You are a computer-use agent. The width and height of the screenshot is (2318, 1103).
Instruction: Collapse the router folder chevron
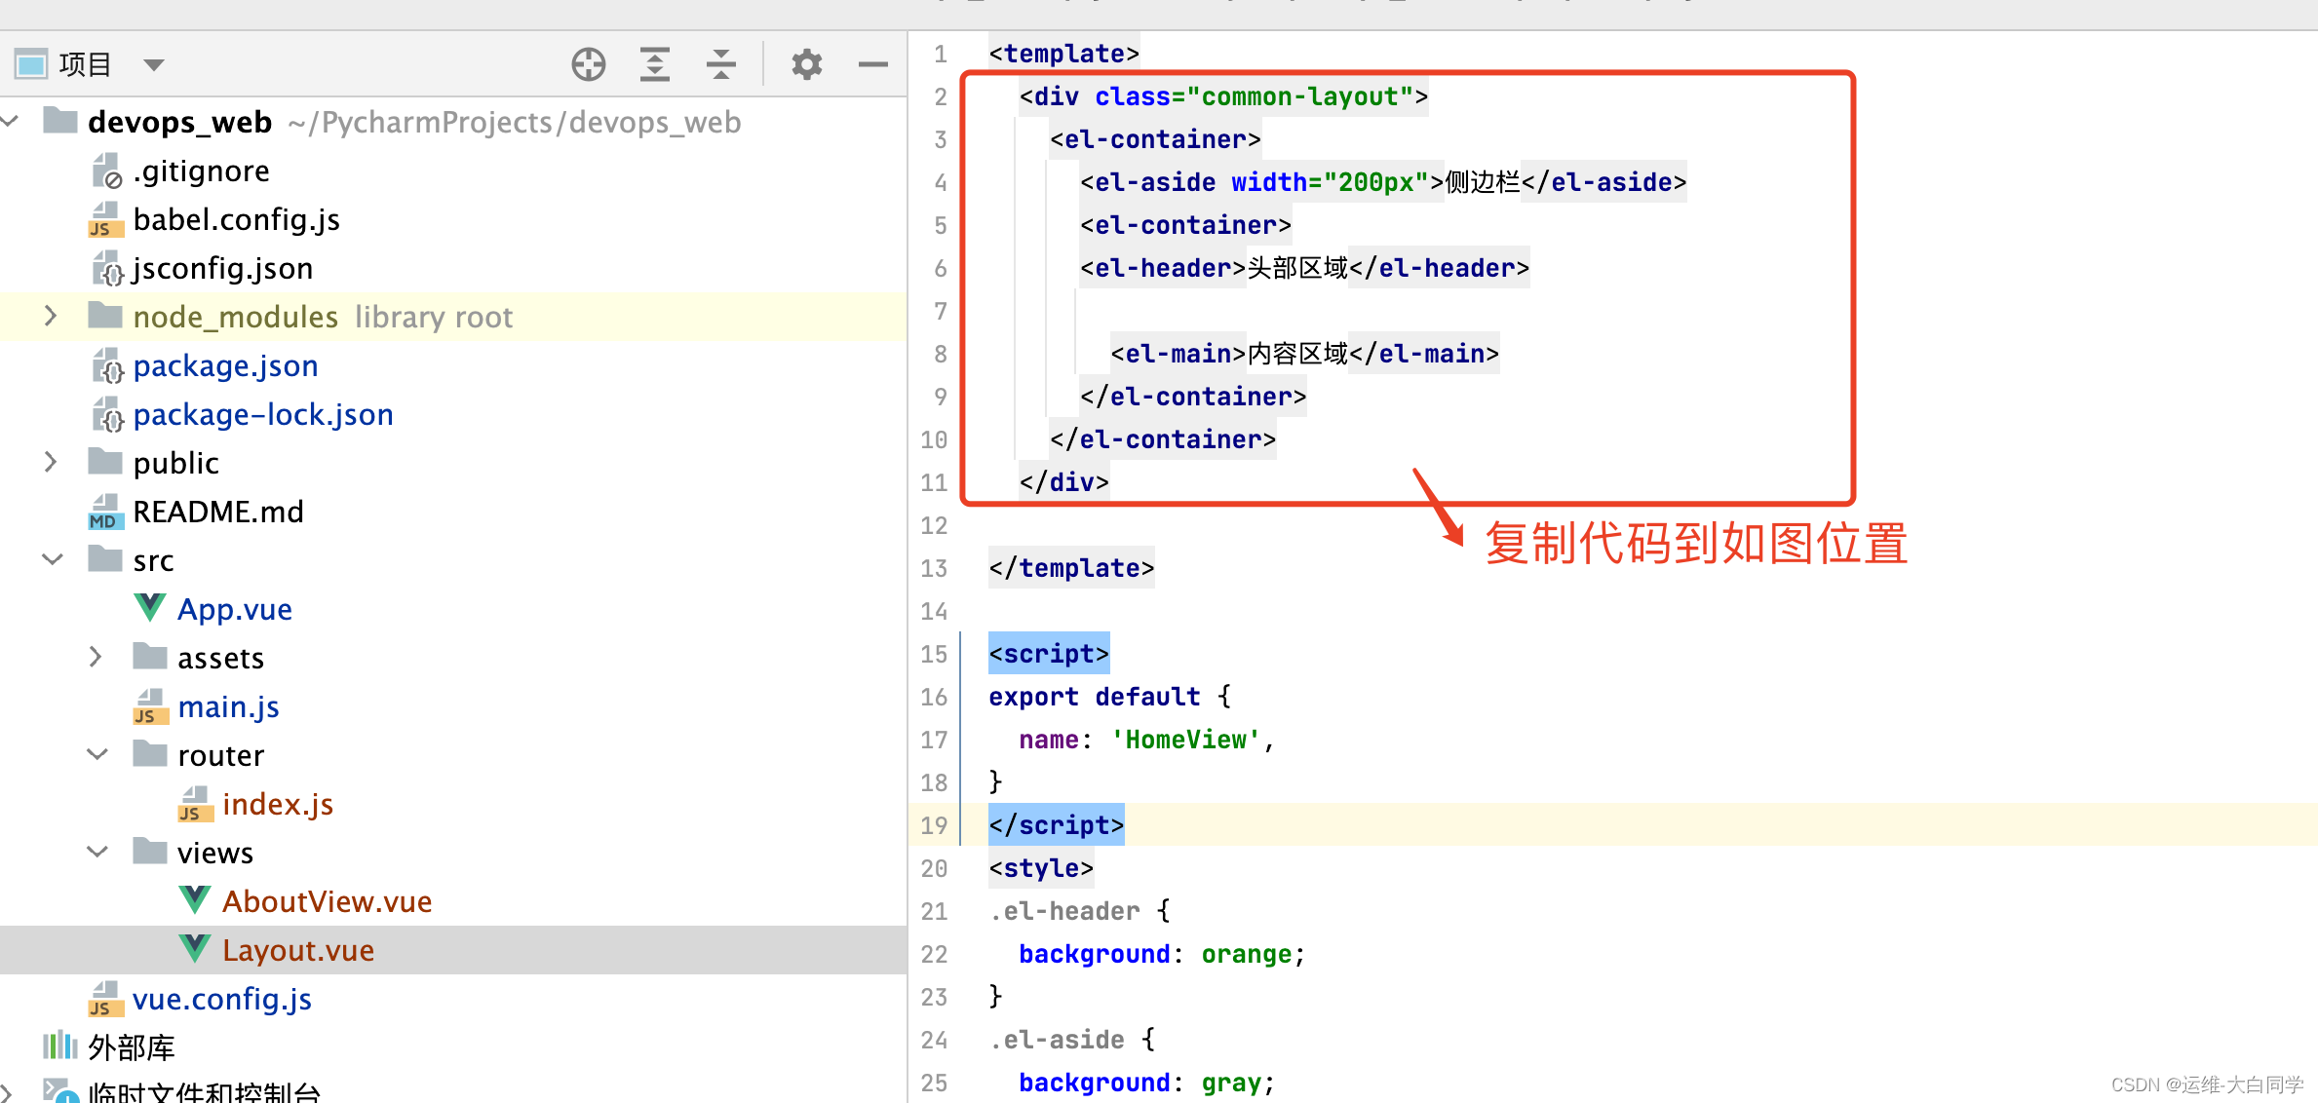(97, 755)
